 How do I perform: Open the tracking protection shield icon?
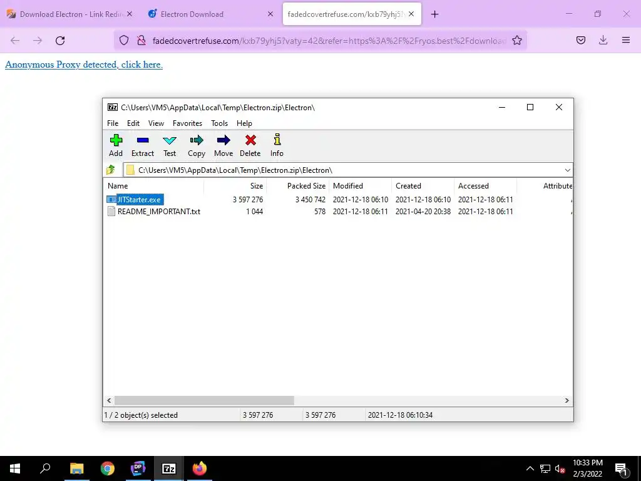pyautogui.click(x=124, y=40)
